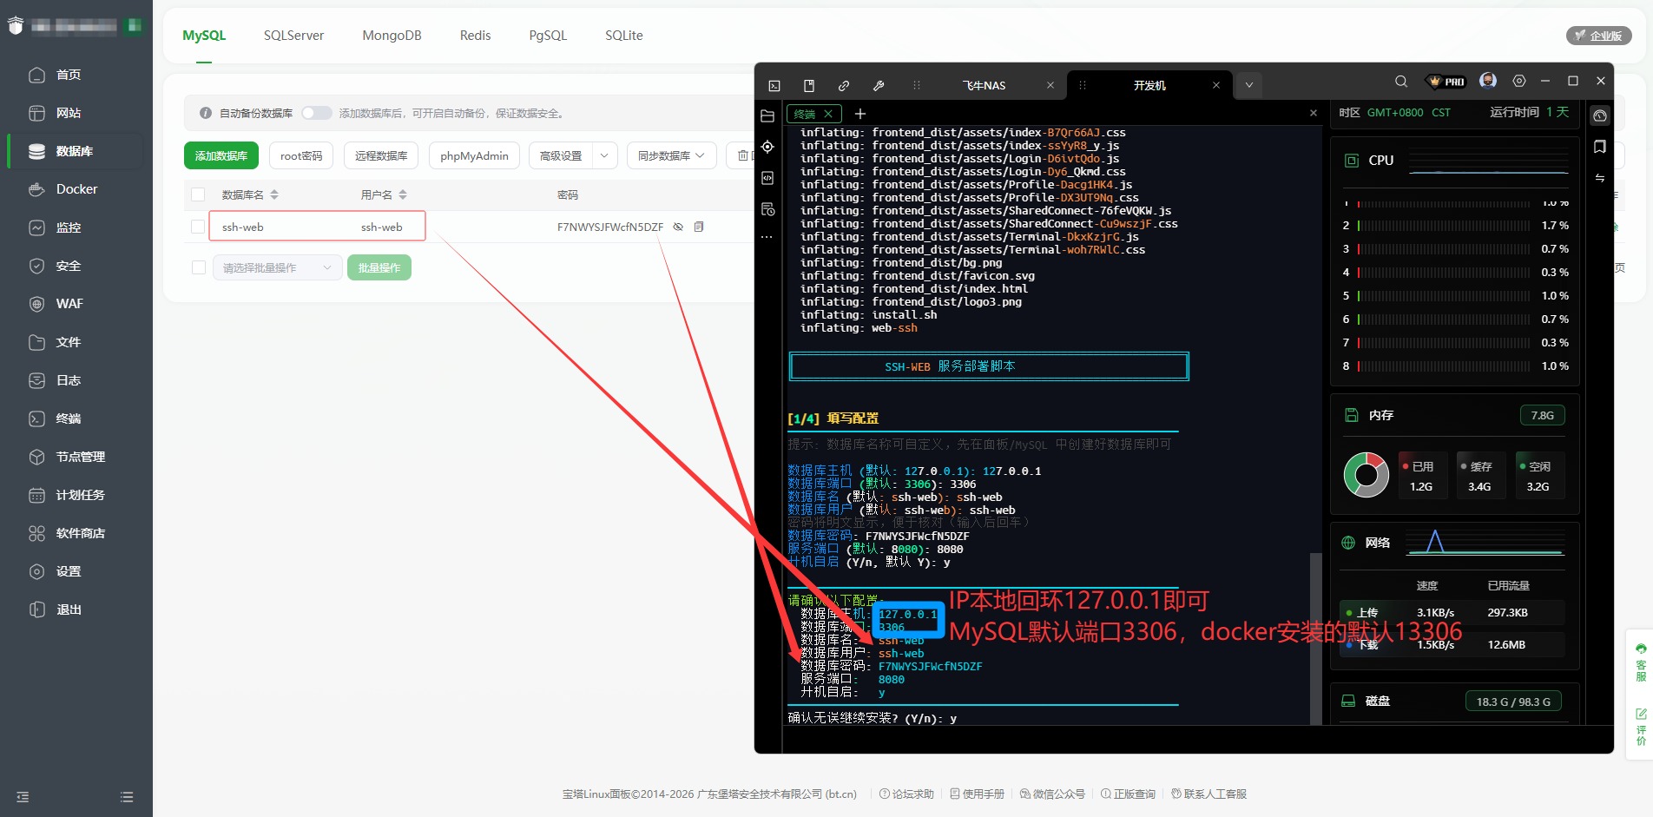Click the link icon in SSH window toolbar
Screen dimensions: 1653x817
tap(844, 85)
